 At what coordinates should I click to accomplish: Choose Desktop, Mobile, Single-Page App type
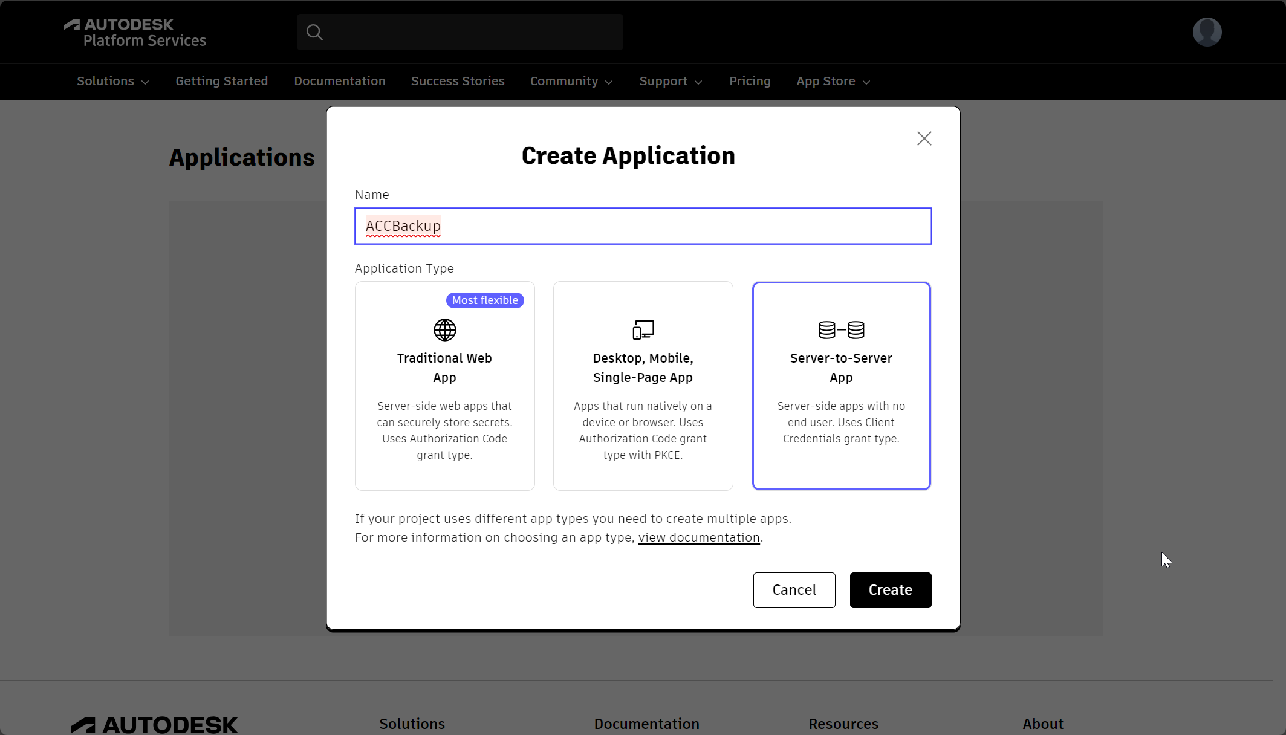(643, 386)
